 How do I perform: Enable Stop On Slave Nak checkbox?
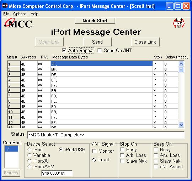122,161
